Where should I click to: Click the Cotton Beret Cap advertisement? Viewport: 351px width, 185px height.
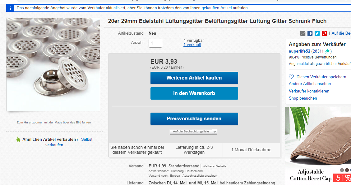coord(318,145)
